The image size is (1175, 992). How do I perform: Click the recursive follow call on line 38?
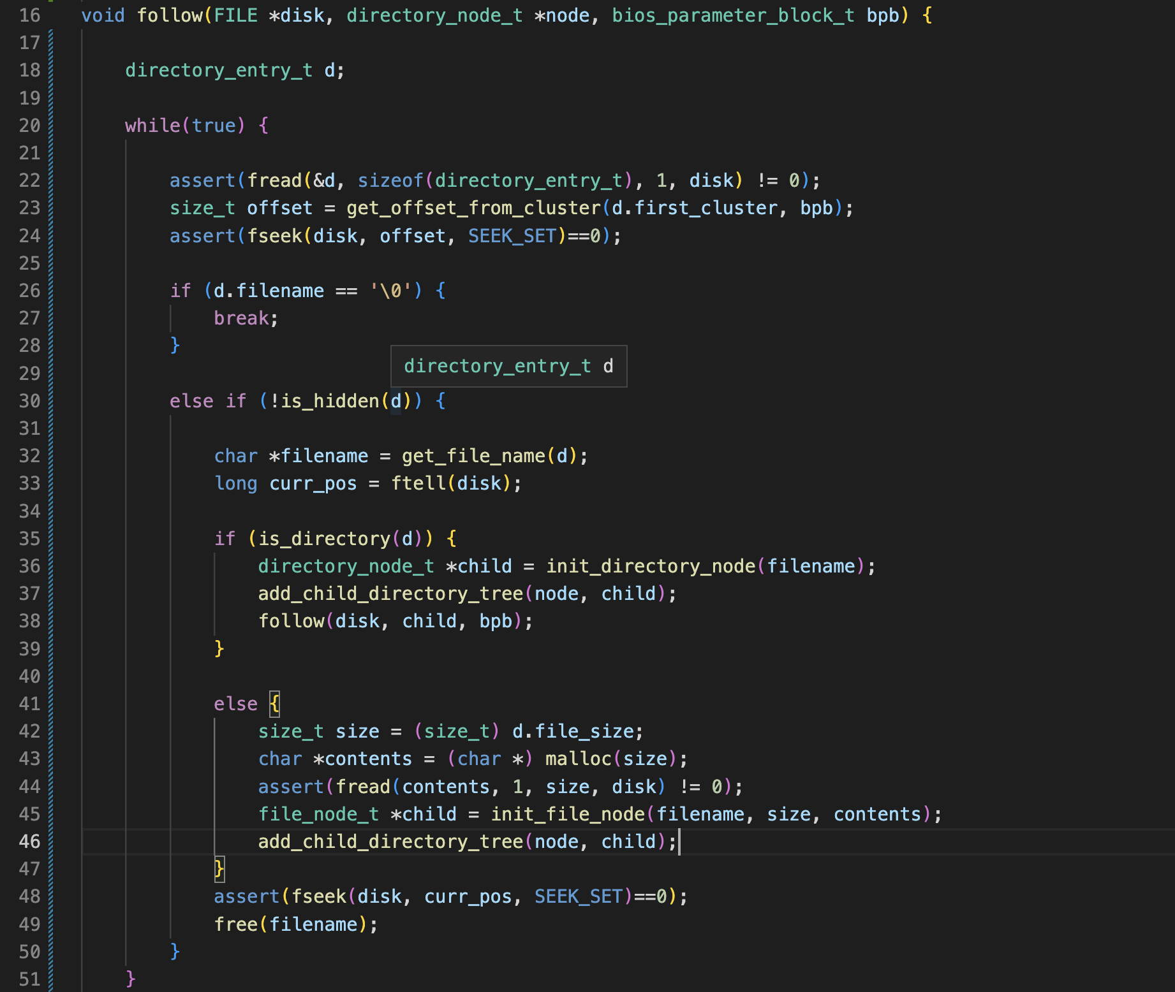(292, 621)
